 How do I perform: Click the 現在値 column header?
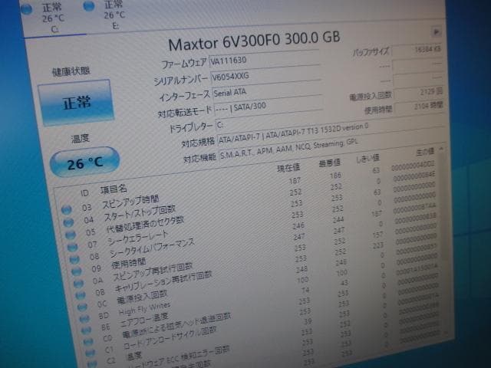288,169
